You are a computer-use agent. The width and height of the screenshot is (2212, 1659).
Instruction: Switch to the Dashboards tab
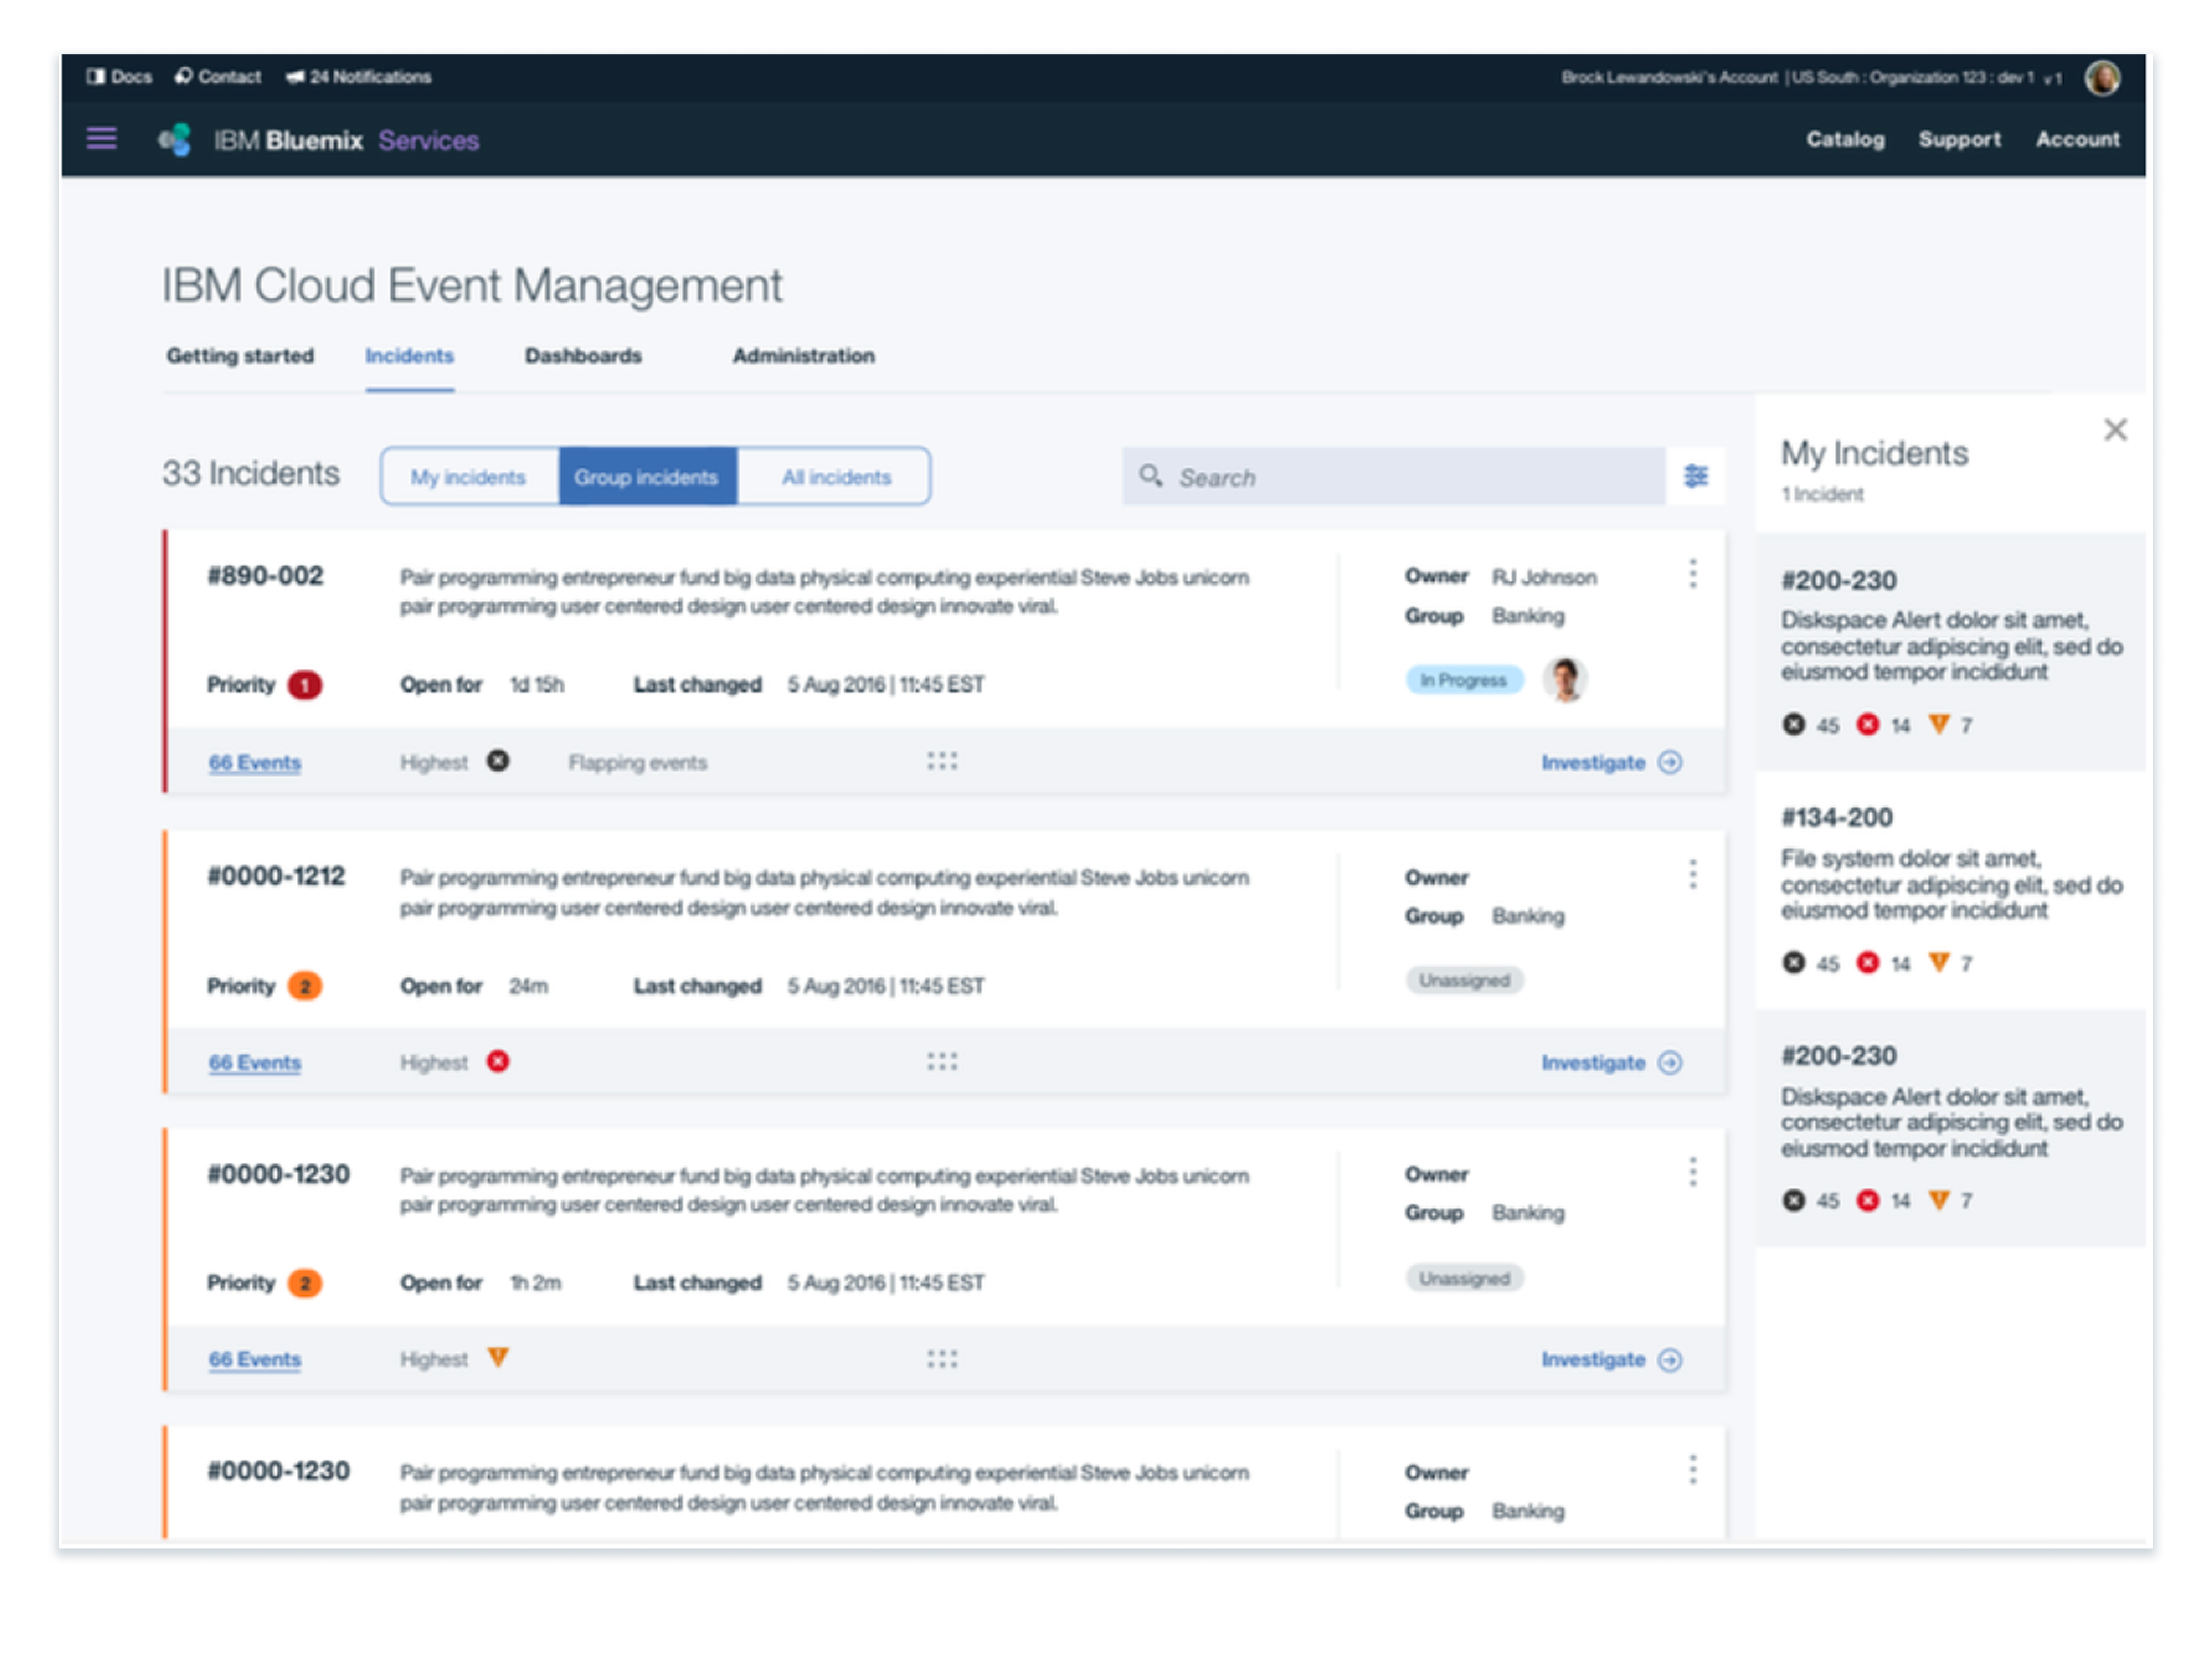click(x=583, y=356)
